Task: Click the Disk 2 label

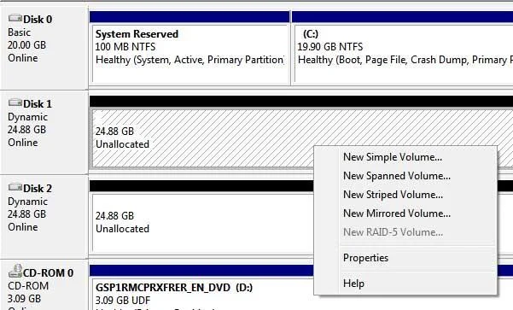Action: [38, 188]
